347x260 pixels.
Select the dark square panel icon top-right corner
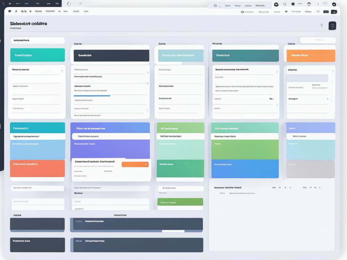(x=332, y=26)
